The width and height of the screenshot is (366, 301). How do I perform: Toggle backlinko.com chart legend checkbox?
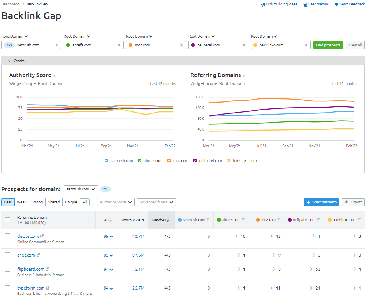click(229, 161)
